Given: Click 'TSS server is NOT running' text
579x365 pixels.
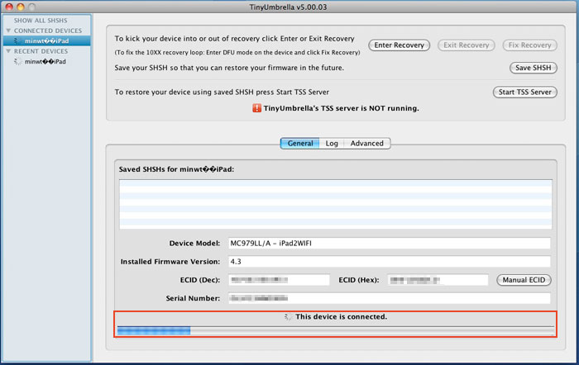Looking at the screenshot, I should point(341,108).
